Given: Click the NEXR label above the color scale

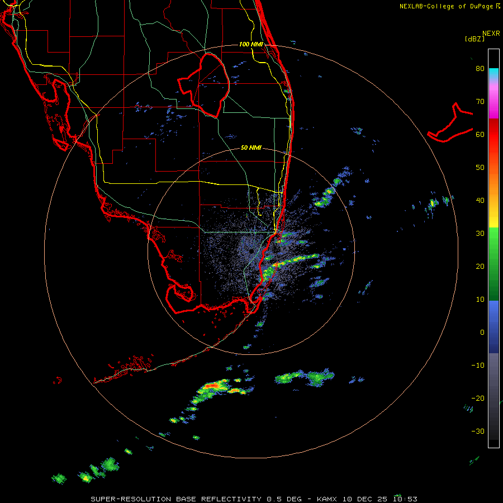Looking at the screenshot, I should 491,34.
